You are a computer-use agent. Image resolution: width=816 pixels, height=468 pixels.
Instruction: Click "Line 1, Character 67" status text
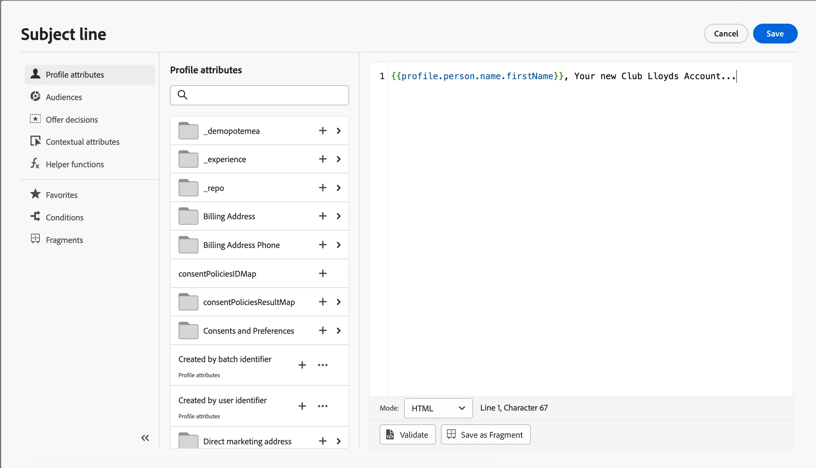point(514,408)
